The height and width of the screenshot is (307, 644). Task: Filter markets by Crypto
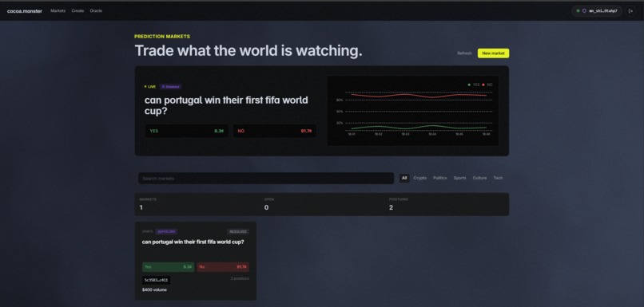[419, 179]
